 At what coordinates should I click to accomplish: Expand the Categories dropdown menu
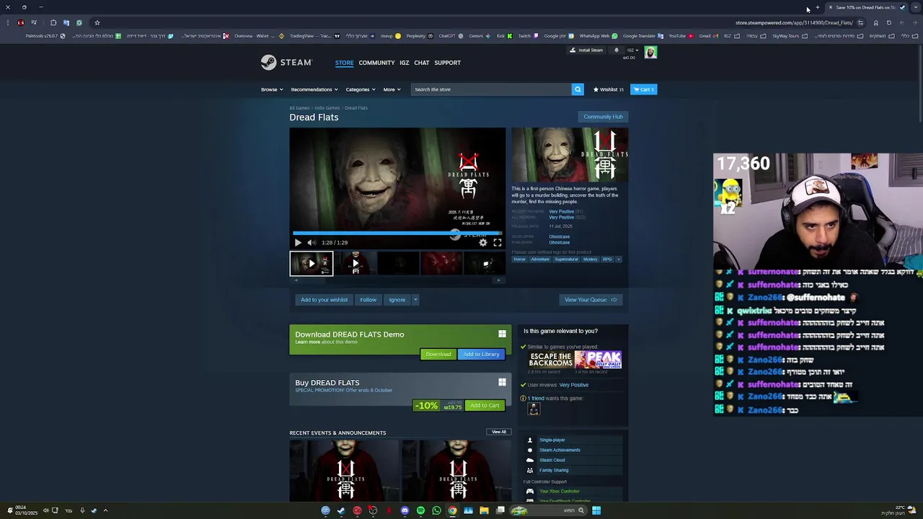pyautogui.click(x=361, y=89)
